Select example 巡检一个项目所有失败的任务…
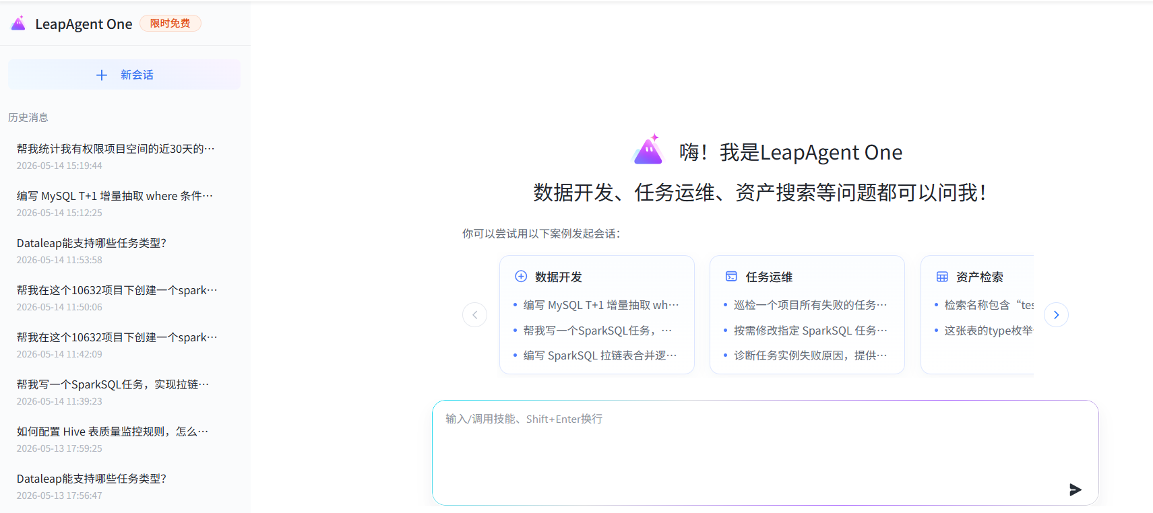Viewport: 1153px width, 513px height. pos(810,305)
